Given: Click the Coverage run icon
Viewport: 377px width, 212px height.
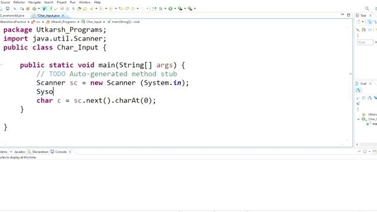Looking at the screenshot, I should [180, 9].
